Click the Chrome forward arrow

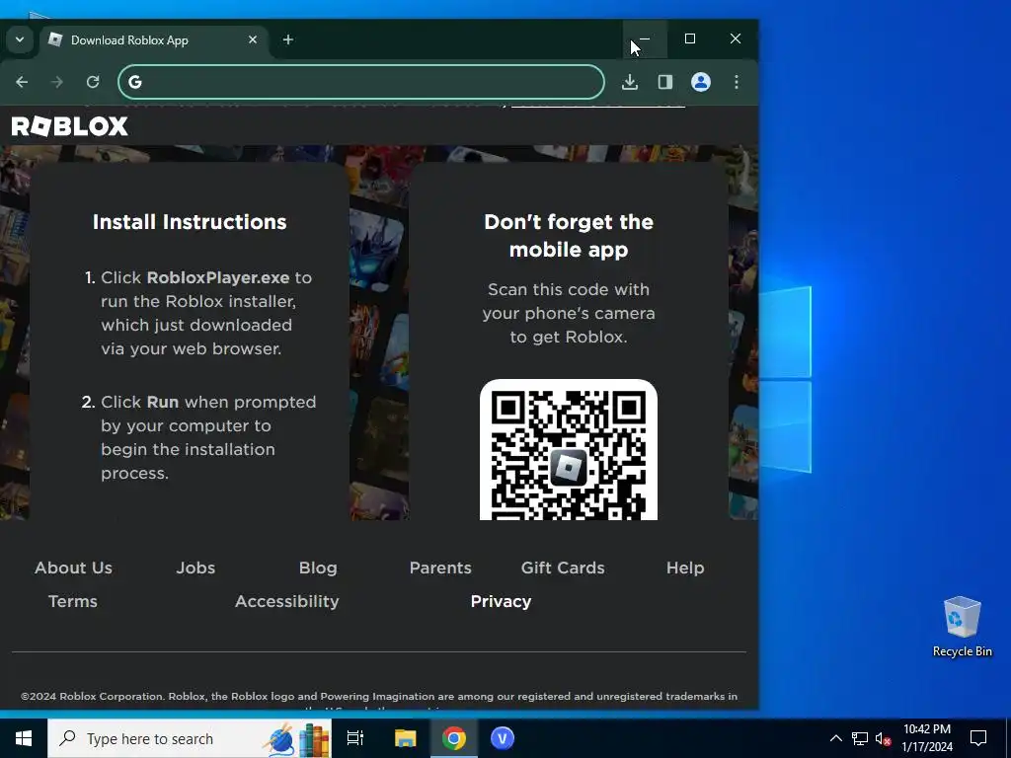pyautogui.click(x=57, y=82)
